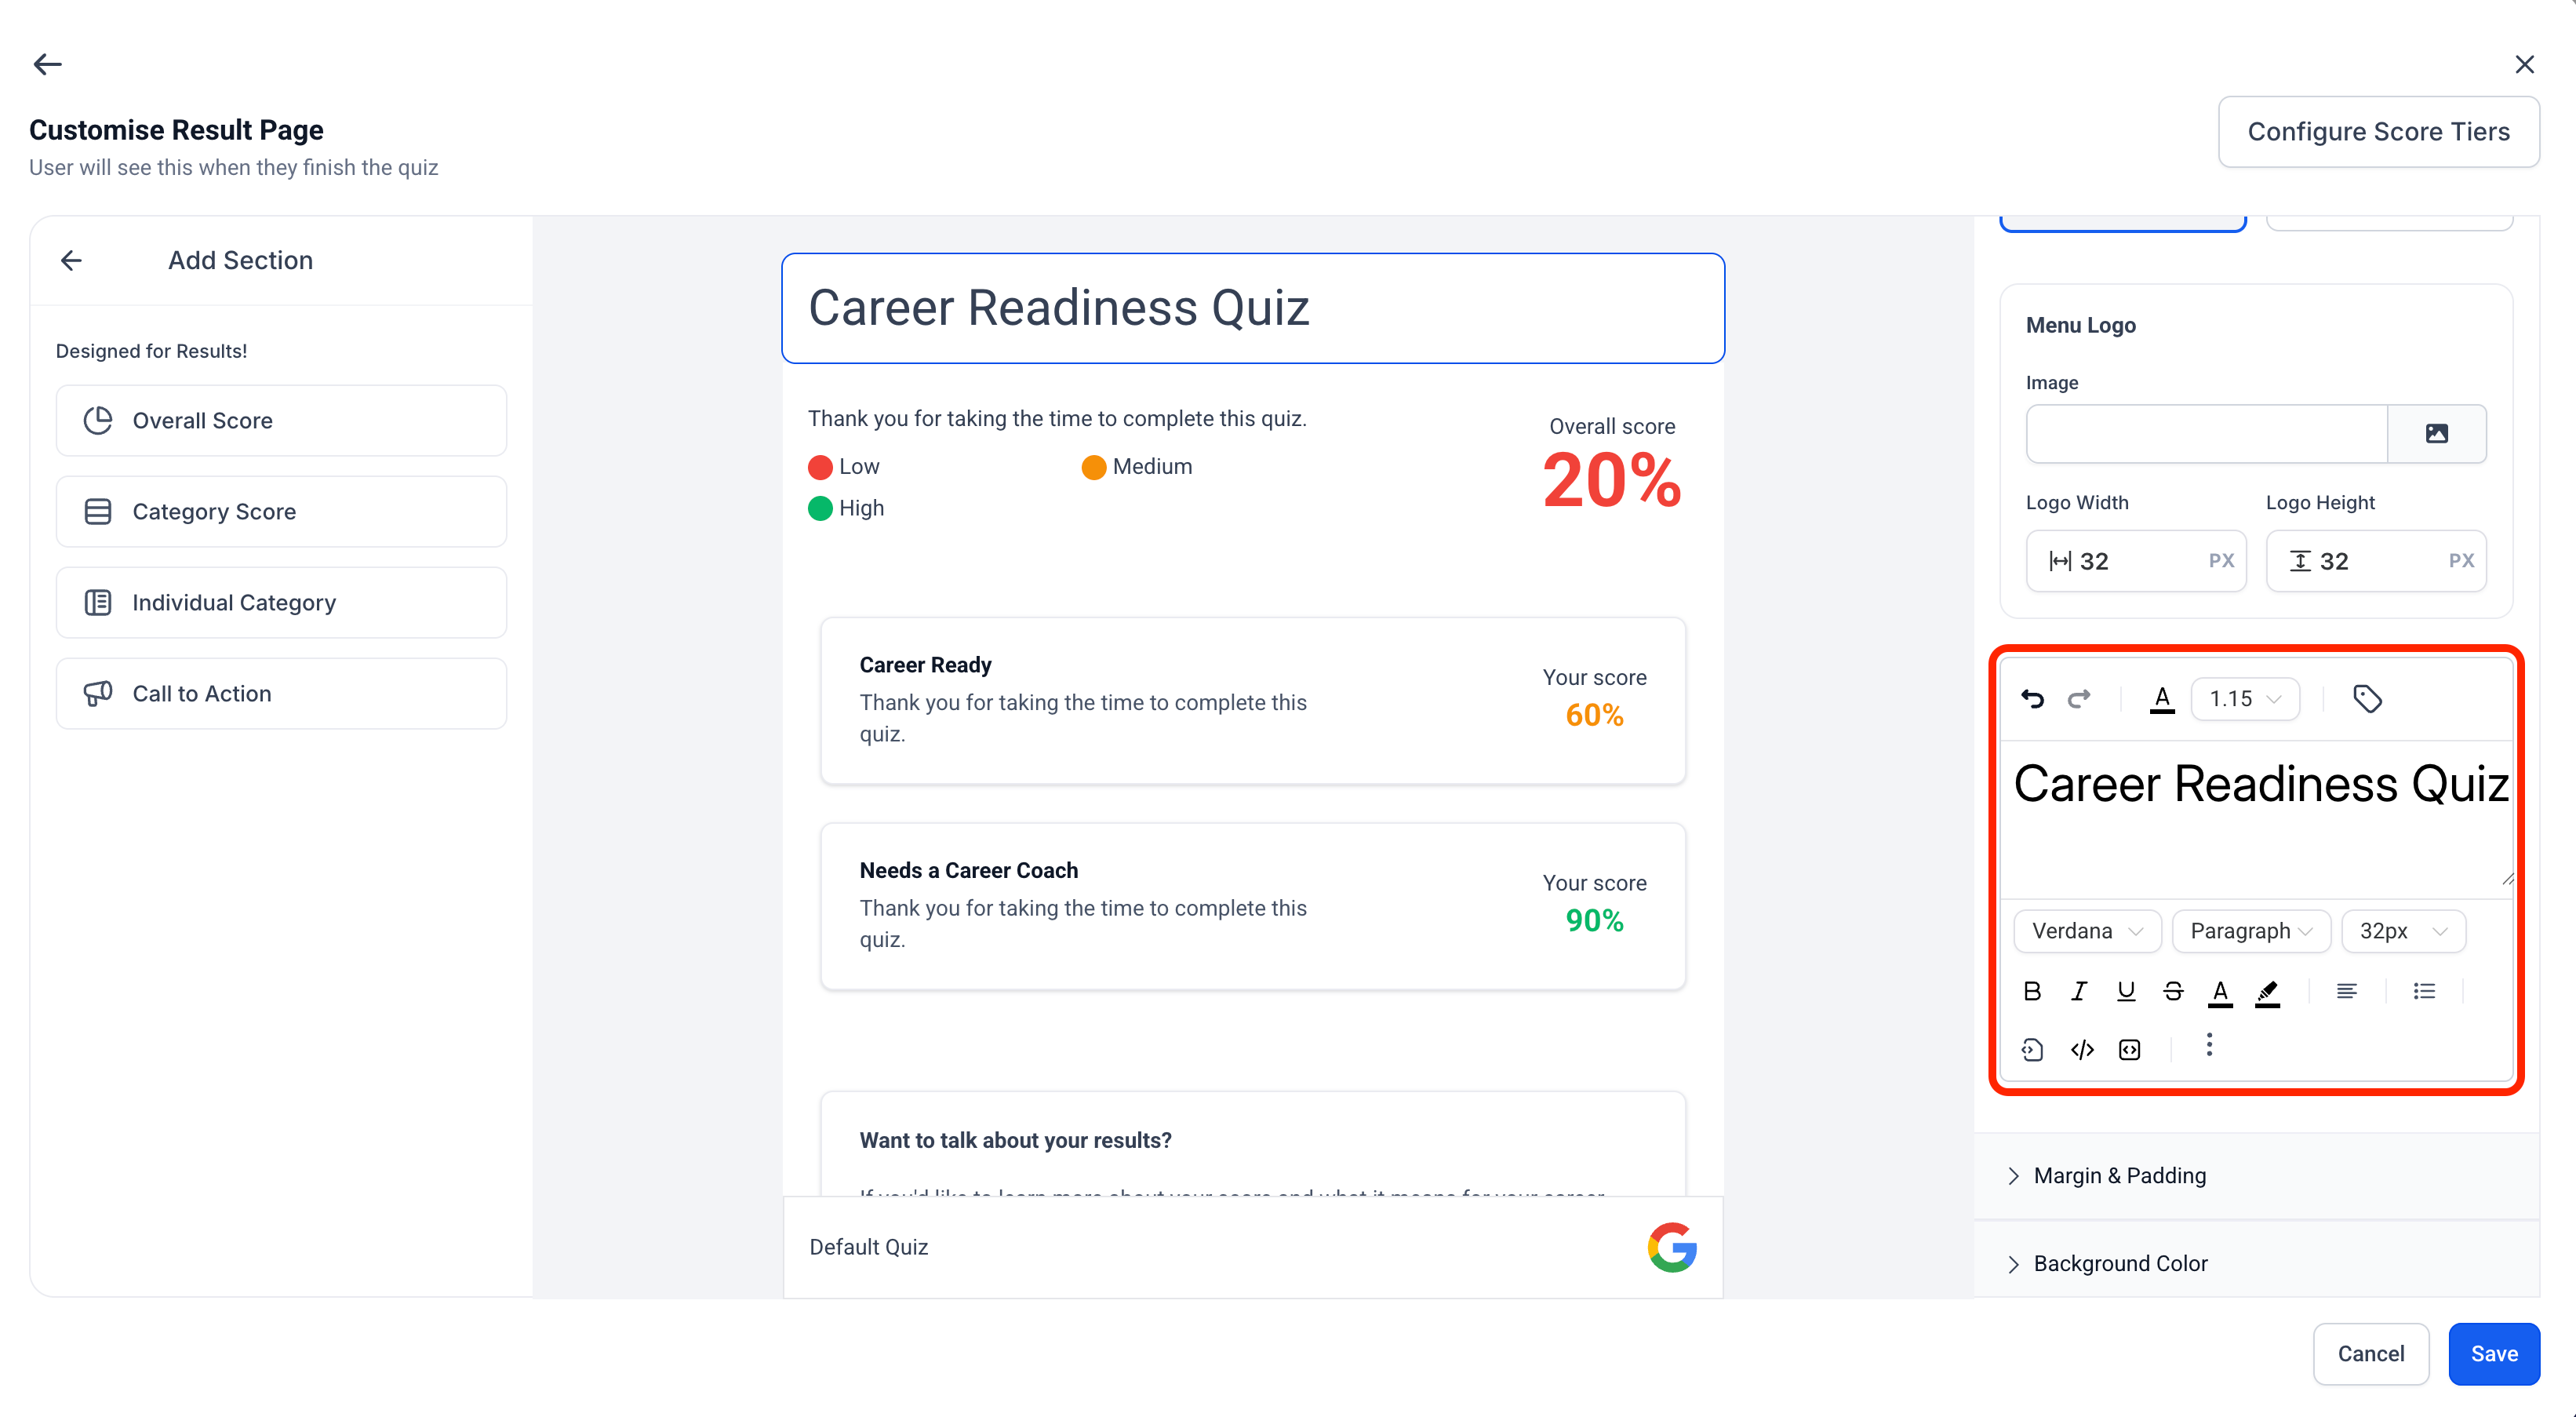This screenshot has width=2576, height=1417.
Task: Click the Redo icon in the text editor
Action: click(x=2080, y=698)
